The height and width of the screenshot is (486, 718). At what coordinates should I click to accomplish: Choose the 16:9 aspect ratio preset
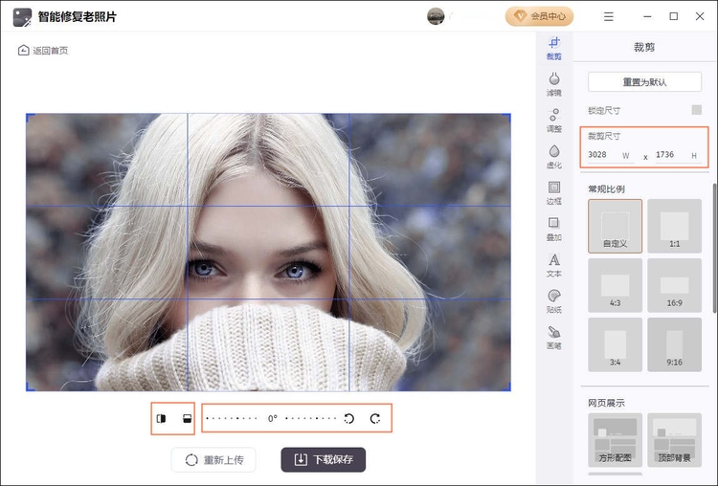674,285
